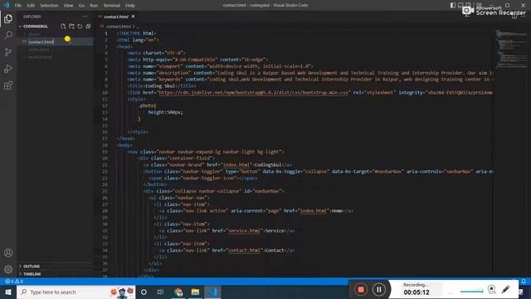Stop the screen recording
The width and height of the screenshot is (531, 299).
point(361,290)
